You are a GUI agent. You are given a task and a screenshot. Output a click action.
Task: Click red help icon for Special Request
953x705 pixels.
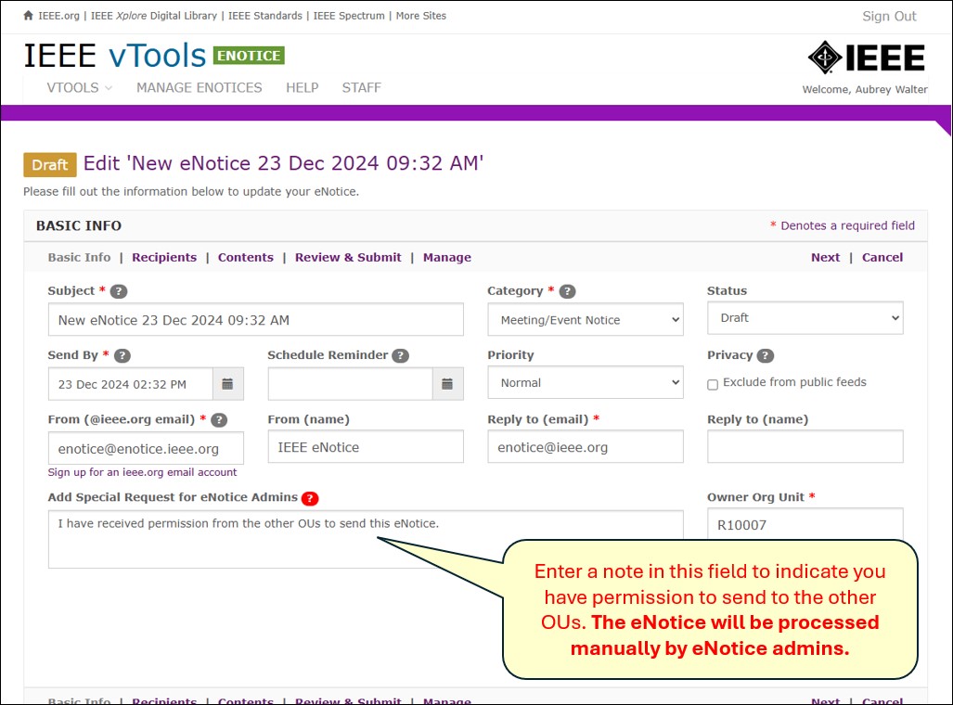[x=310, y=498]
